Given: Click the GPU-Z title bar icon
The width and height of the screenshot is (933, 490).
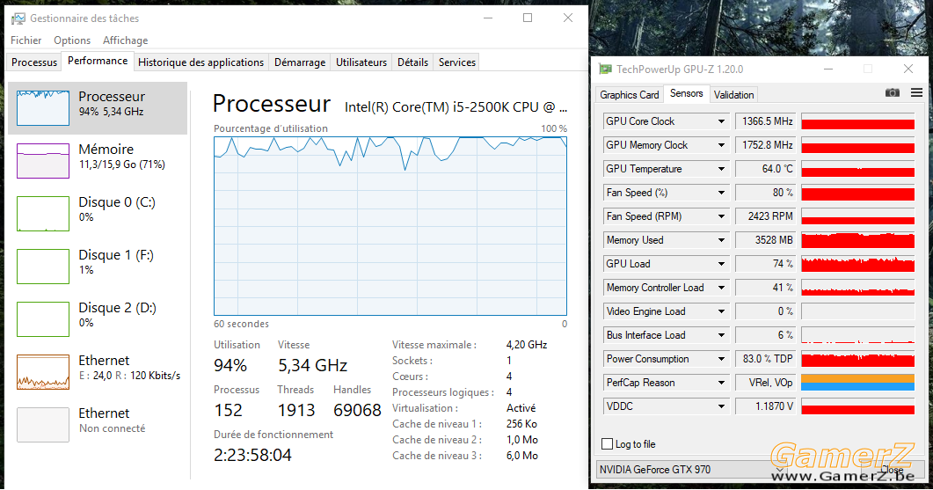Looking at the screenshot, I should (x=605, y=69).
